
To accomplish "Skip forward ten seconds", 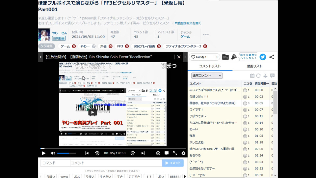I will point(133,153).
